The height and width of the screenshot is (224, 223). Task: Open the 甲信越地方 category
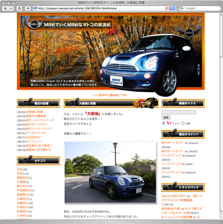click(x=24, y=191)
